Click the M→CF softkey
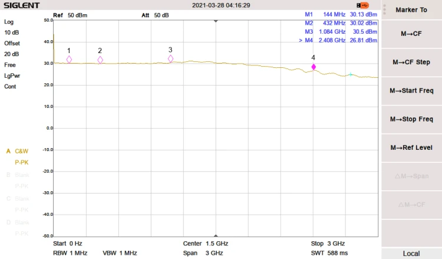Image resolution: width=442 pixels, height=259 pixels. (411, 34)
